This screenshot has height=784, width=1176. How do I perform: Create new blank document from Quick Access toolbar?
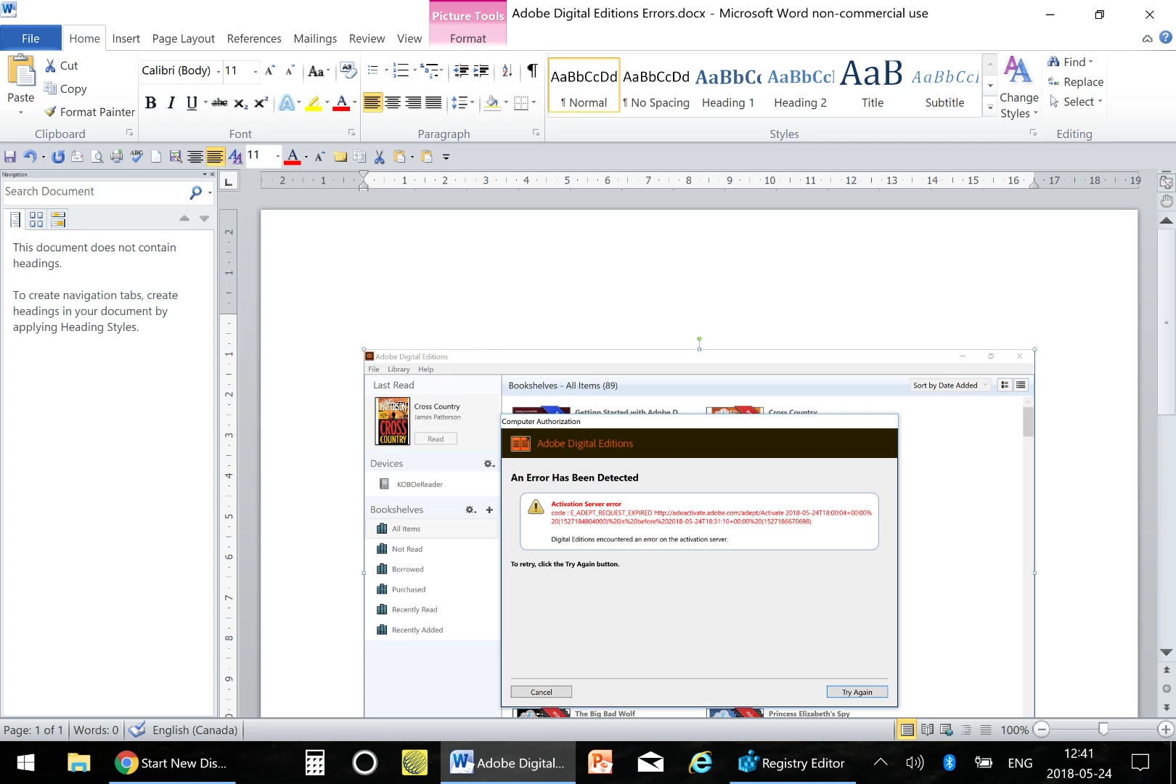(156, 156)
